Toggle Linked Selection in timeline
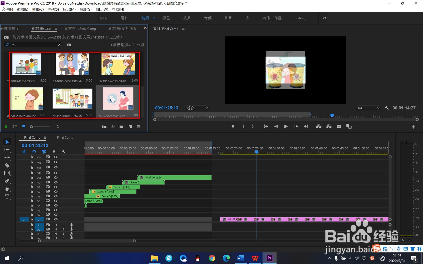The height and width of the screenshot is (264, 423). (x=44, y=152)
